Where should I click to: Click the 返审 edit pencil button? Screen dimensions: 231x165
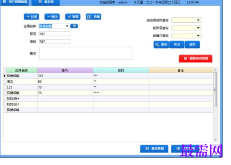pos(93,17)
